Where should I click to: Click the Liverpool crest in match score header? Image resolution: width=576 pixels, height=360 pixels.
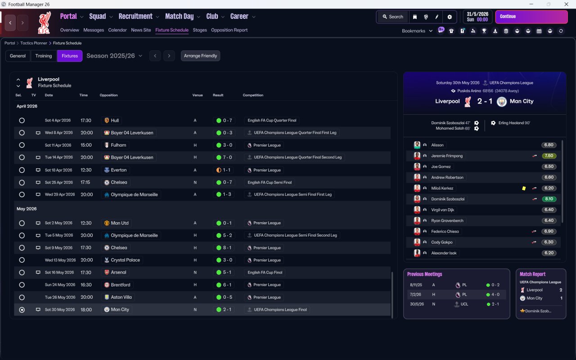tap(468, 102)
